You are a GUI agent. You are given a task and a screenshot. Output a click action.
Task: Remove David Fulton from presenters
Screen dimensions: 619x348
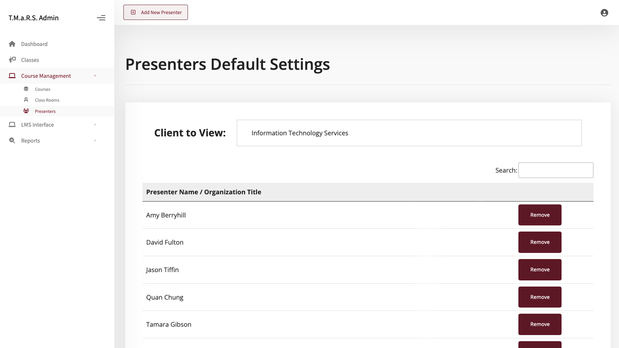(x=540, y=242)
